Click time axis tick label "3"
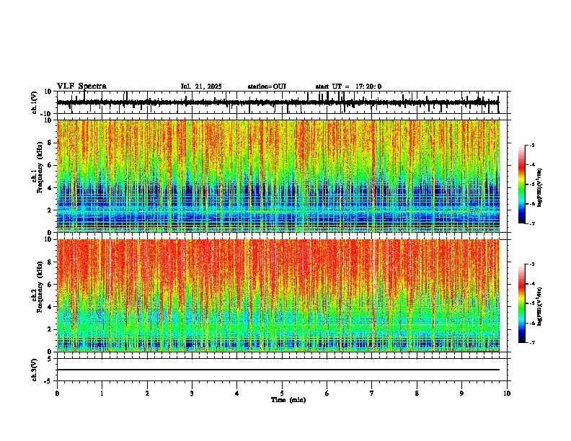 pyautogui.click(x=192, y=393)
